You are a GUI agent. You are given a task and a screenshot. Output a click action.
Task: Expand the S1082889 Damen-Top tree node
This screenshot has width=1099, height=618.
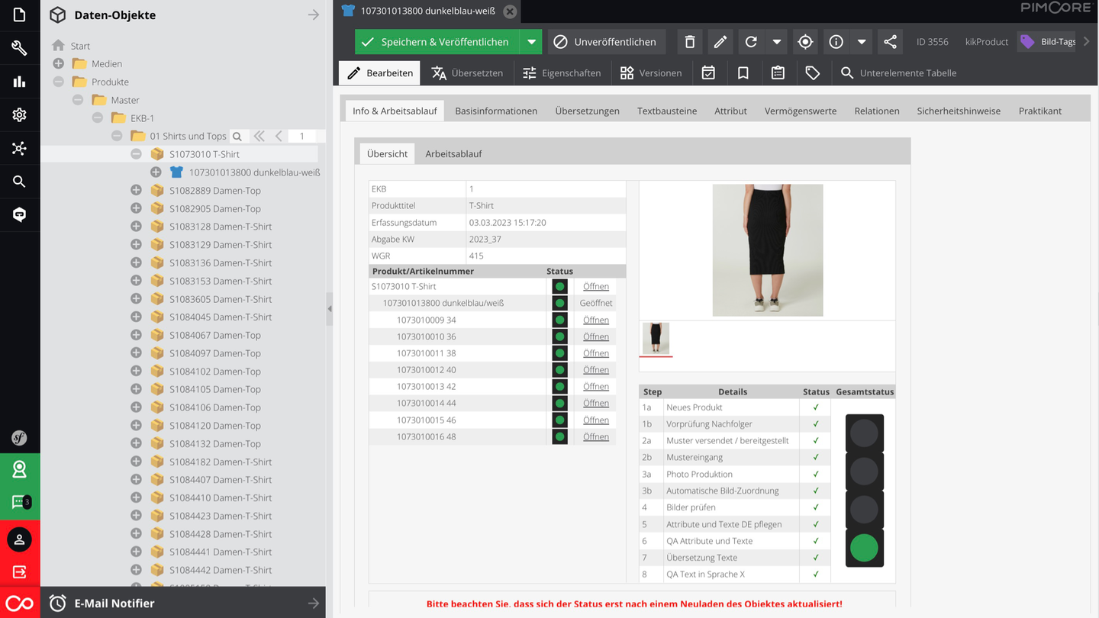[136, 190]
